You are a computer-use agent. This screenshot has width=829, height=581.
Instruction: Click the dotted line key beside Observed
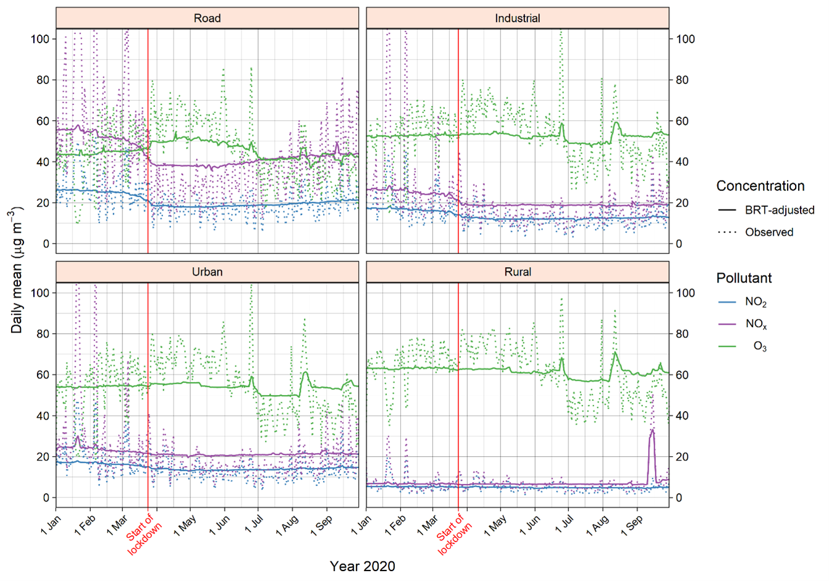(727, 232)
